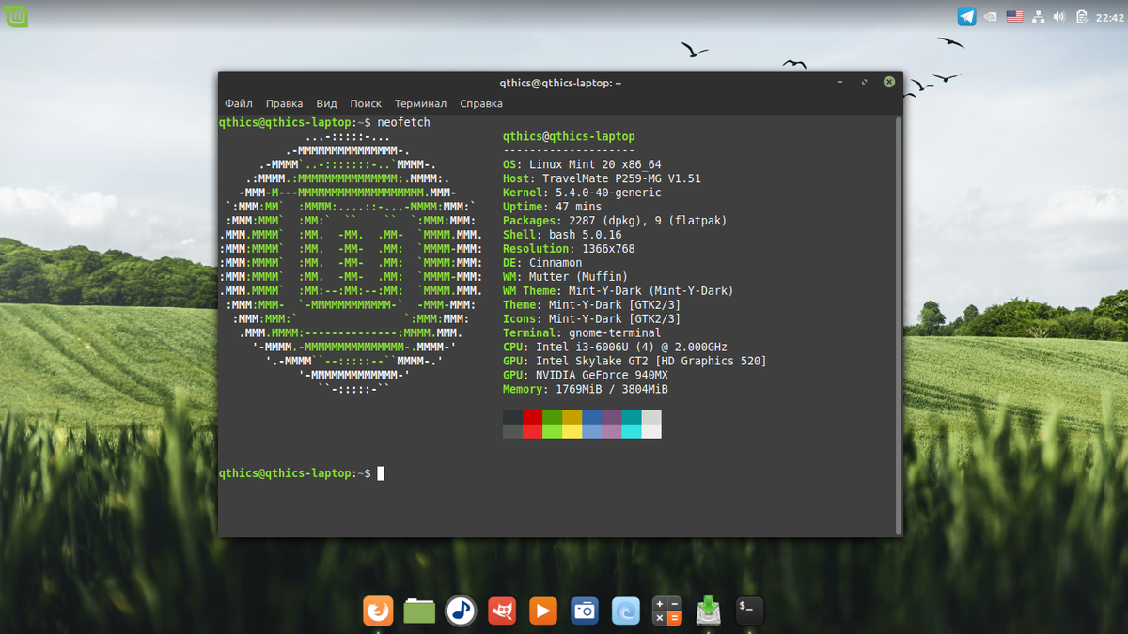
Task: Click the sound volume tray icon
Action: coord(1059,16)
